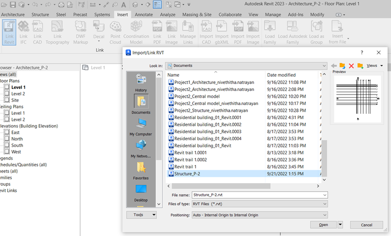Select file Revit trail 1.0002
391x236 pixels.
(191, 160)
